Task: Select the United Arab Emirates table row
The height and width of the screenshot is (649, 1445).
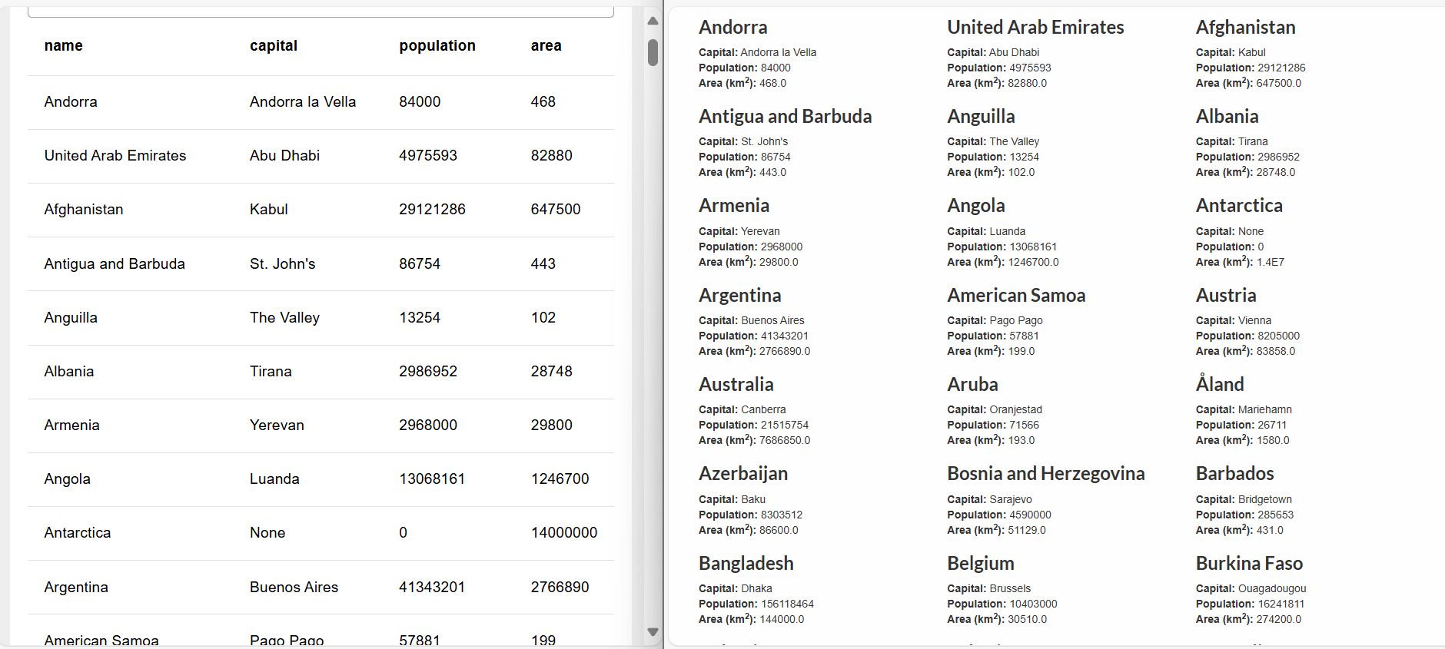Action: [307, 155]
